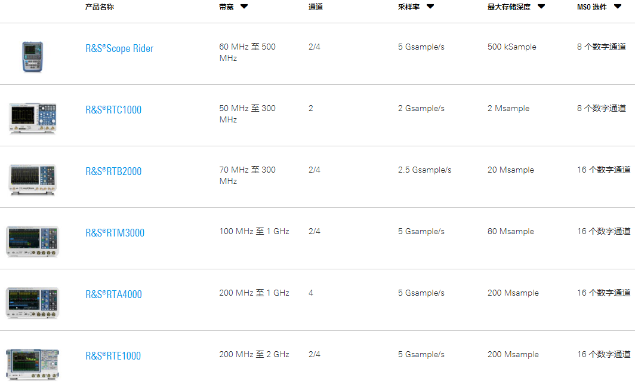This screenshot has width=635, height=390.
Task: Open the R&S RTA4000 product link
Action: [x=114, y=294]
